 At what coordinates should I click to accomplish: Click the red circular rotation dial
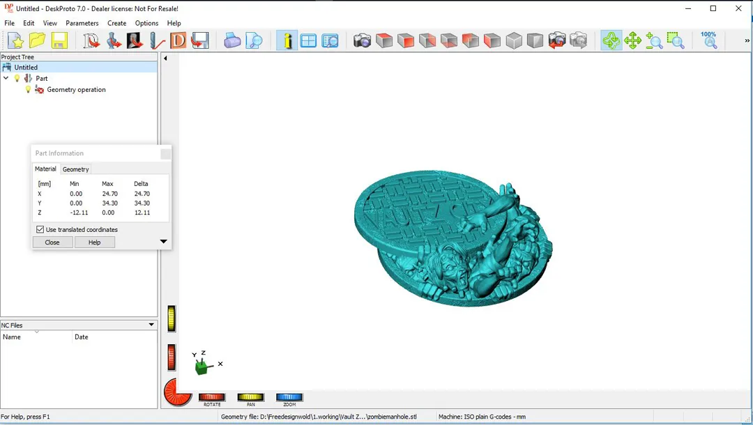tap(178, 392)
